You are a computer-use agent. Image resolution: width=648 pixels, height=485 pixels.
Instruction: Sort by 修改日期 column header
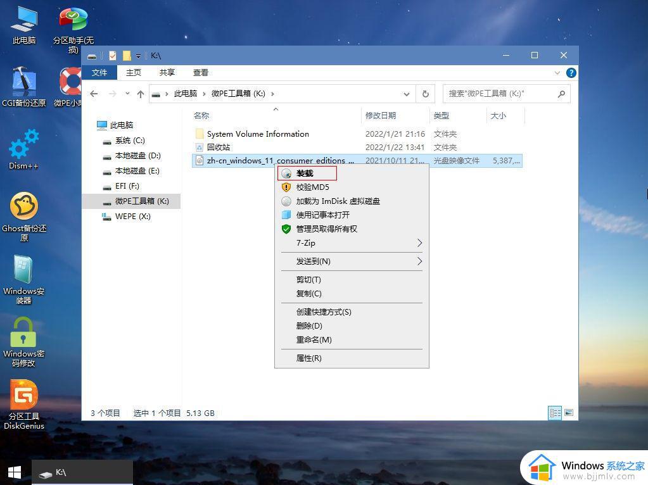[x=395, y=116]
